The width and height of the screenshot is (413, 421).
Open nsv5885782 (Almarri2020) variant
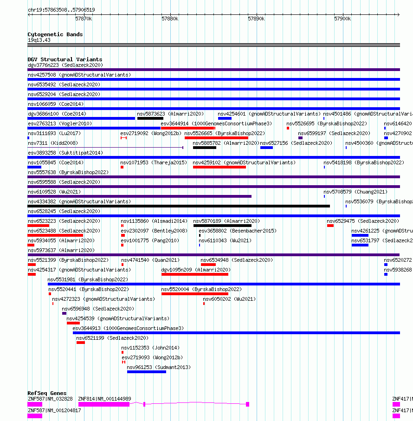226,143
